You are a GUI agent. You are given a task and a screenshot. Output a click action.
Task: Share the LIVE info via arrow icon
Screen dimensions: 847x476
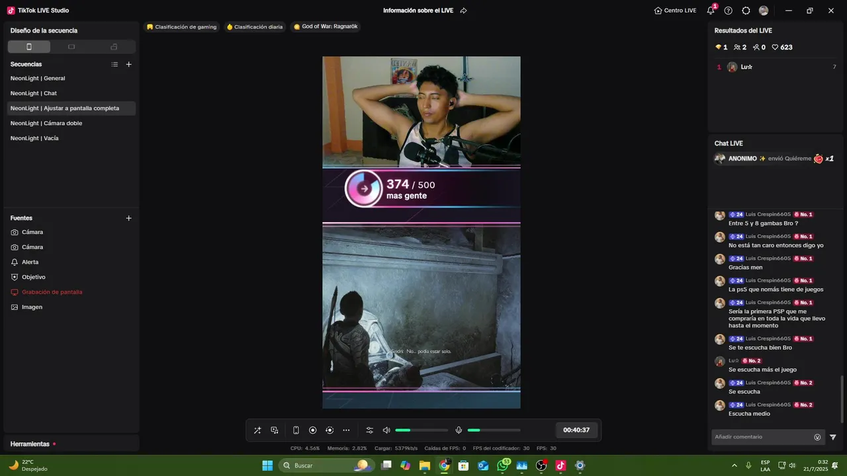pos(463,11)
